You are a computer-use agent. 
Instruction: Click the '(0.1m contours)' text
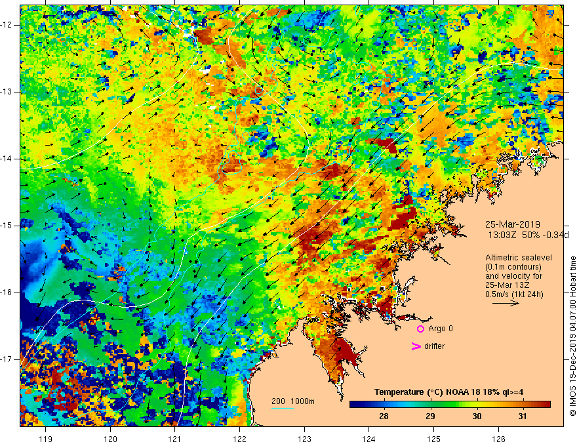point(513,267)
